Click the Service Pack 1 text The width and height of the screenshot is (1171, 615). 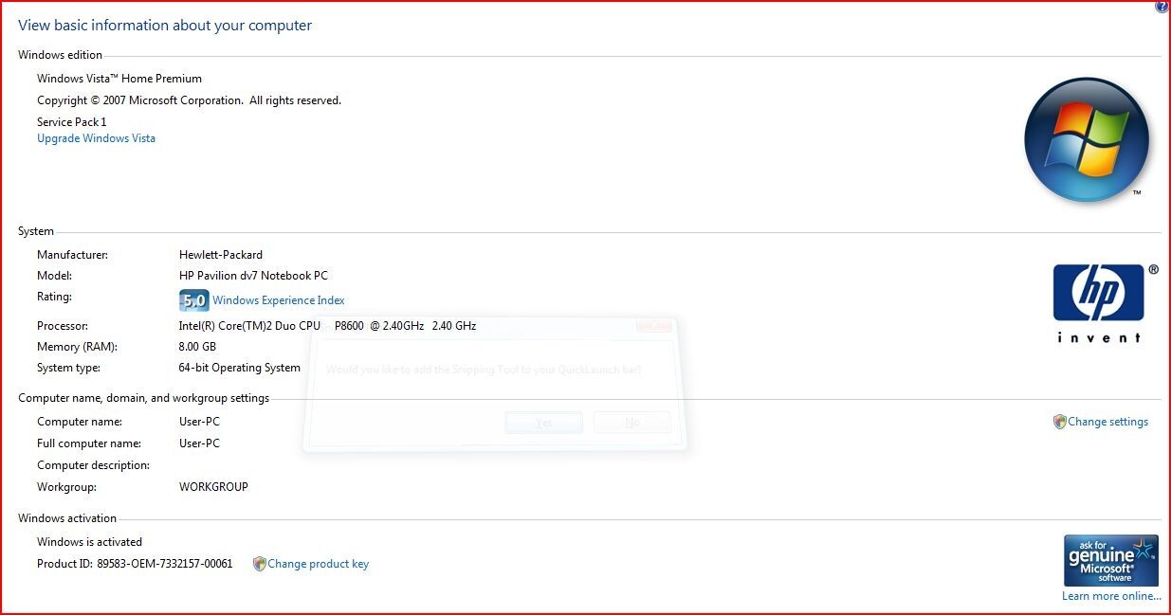click(x=72, y=122)
